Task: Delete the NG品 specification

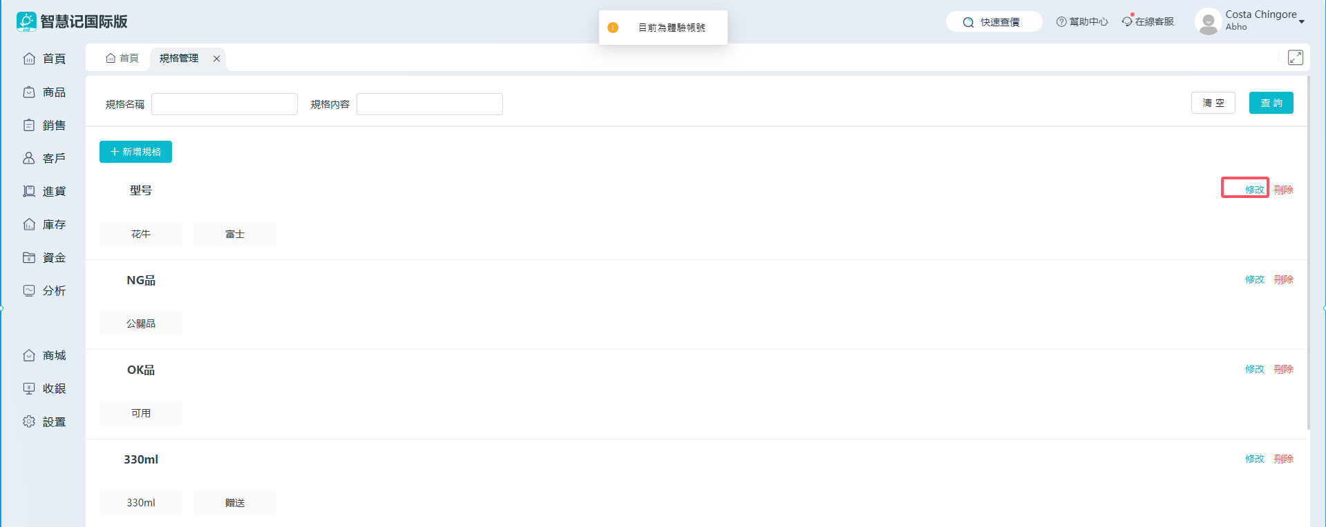Action: pyautogui.click(x=1283, y=279)
